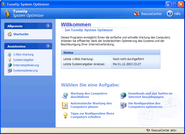Click the Allgemein panel header title
This screenshot has width=185, height=134.
[x=15, y=26]
